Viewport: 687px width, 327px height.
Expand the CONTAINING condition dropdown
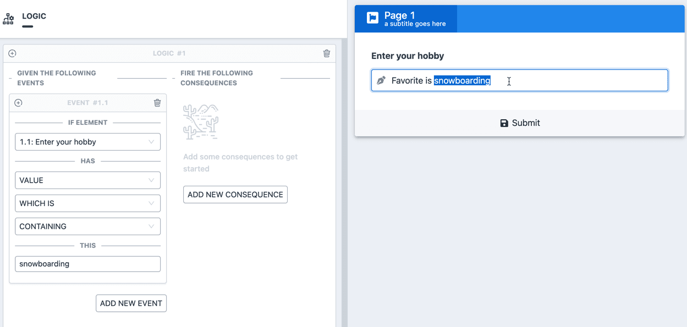[87, 226]
